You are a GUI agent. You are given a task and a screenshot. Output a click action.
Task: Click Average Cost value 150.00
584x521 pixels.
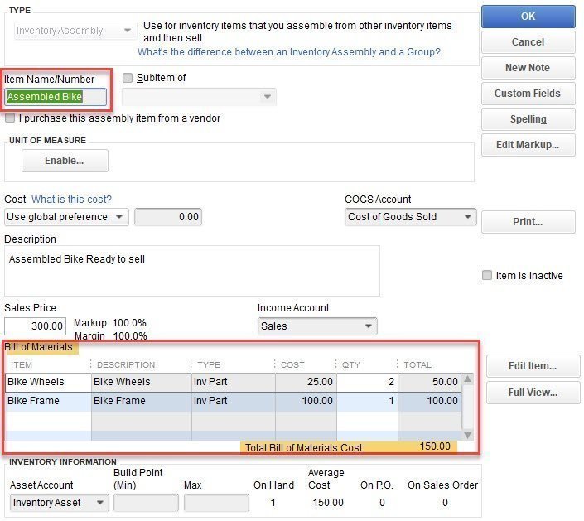click(328, 503)
